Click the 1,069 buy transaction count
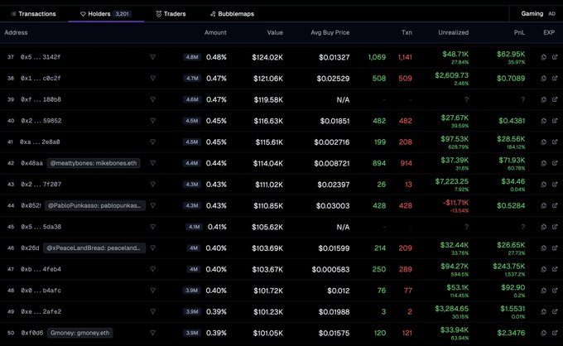This screenshot has width=563, height=346. pyautogui.click(x=377, y=57)
